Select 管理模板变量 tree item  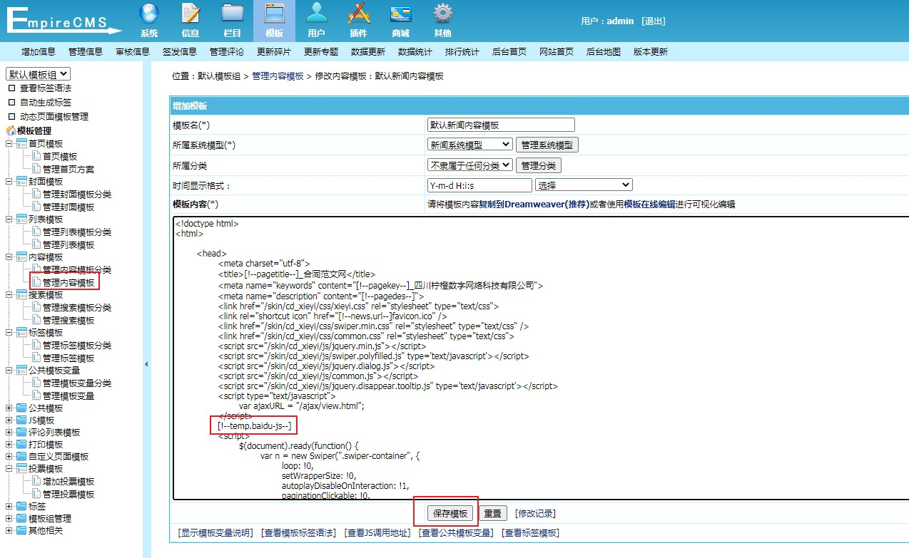pos(68,396)
